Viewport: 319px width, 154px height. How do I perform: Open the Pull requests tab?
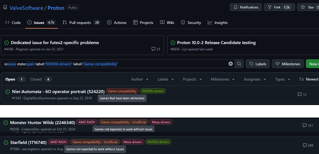pos(81,23)
